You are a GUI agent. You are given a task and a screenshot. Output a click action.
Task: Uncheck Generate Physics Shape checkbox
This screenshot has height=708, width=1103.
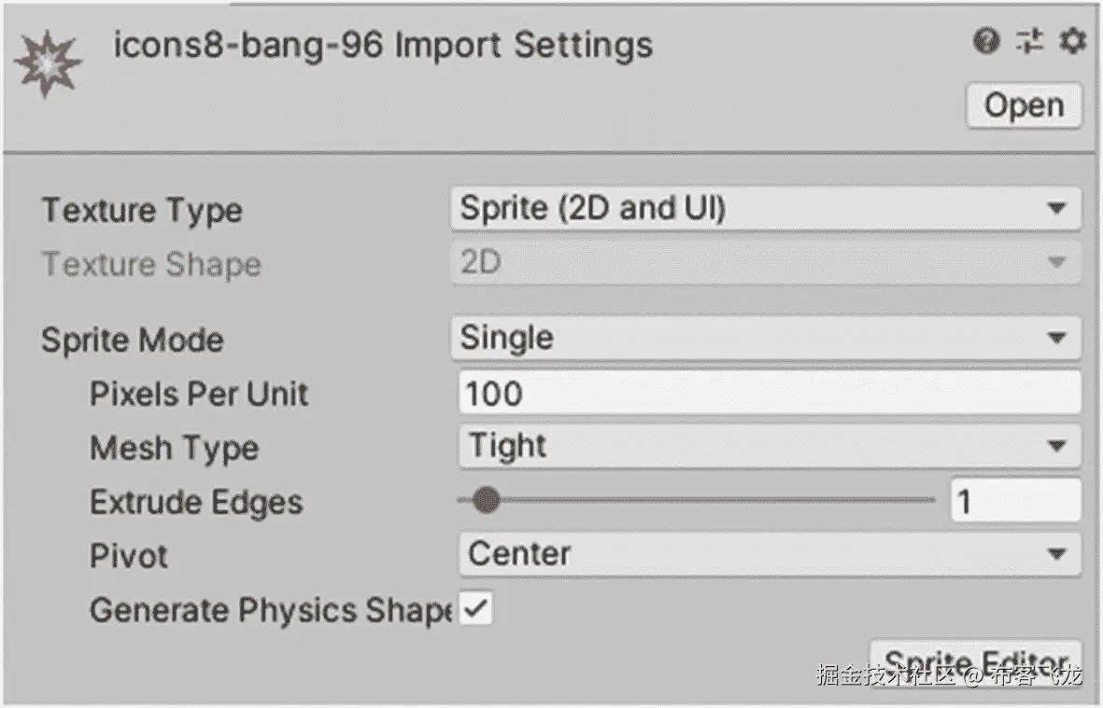coord(476,610)
